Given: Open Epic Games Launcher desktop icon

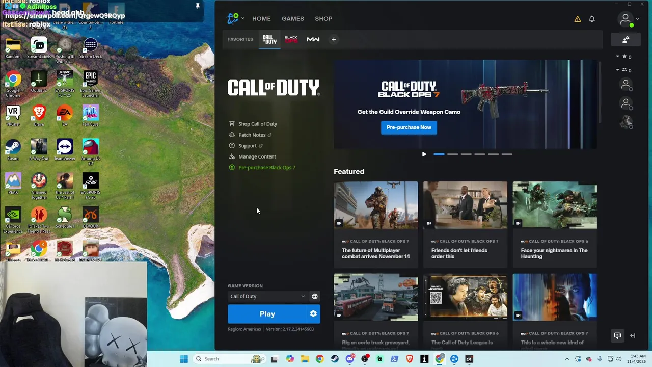Looking at the screenshot, I should point(90,84).
